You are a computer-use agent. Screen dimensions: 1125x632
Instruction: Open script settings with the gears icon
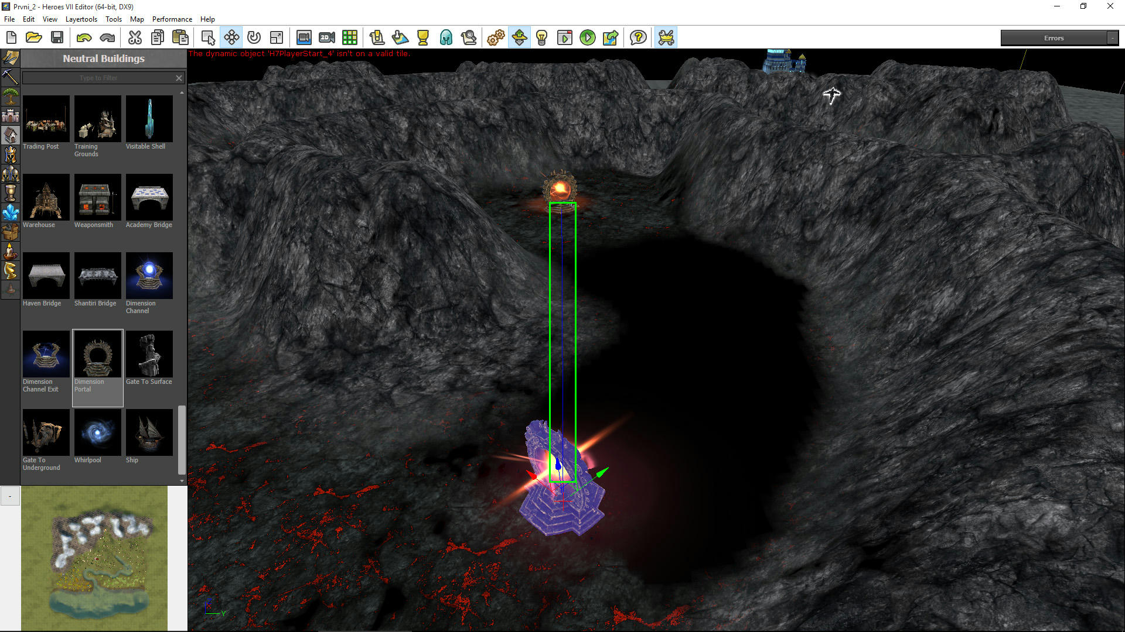coord(496,38)
